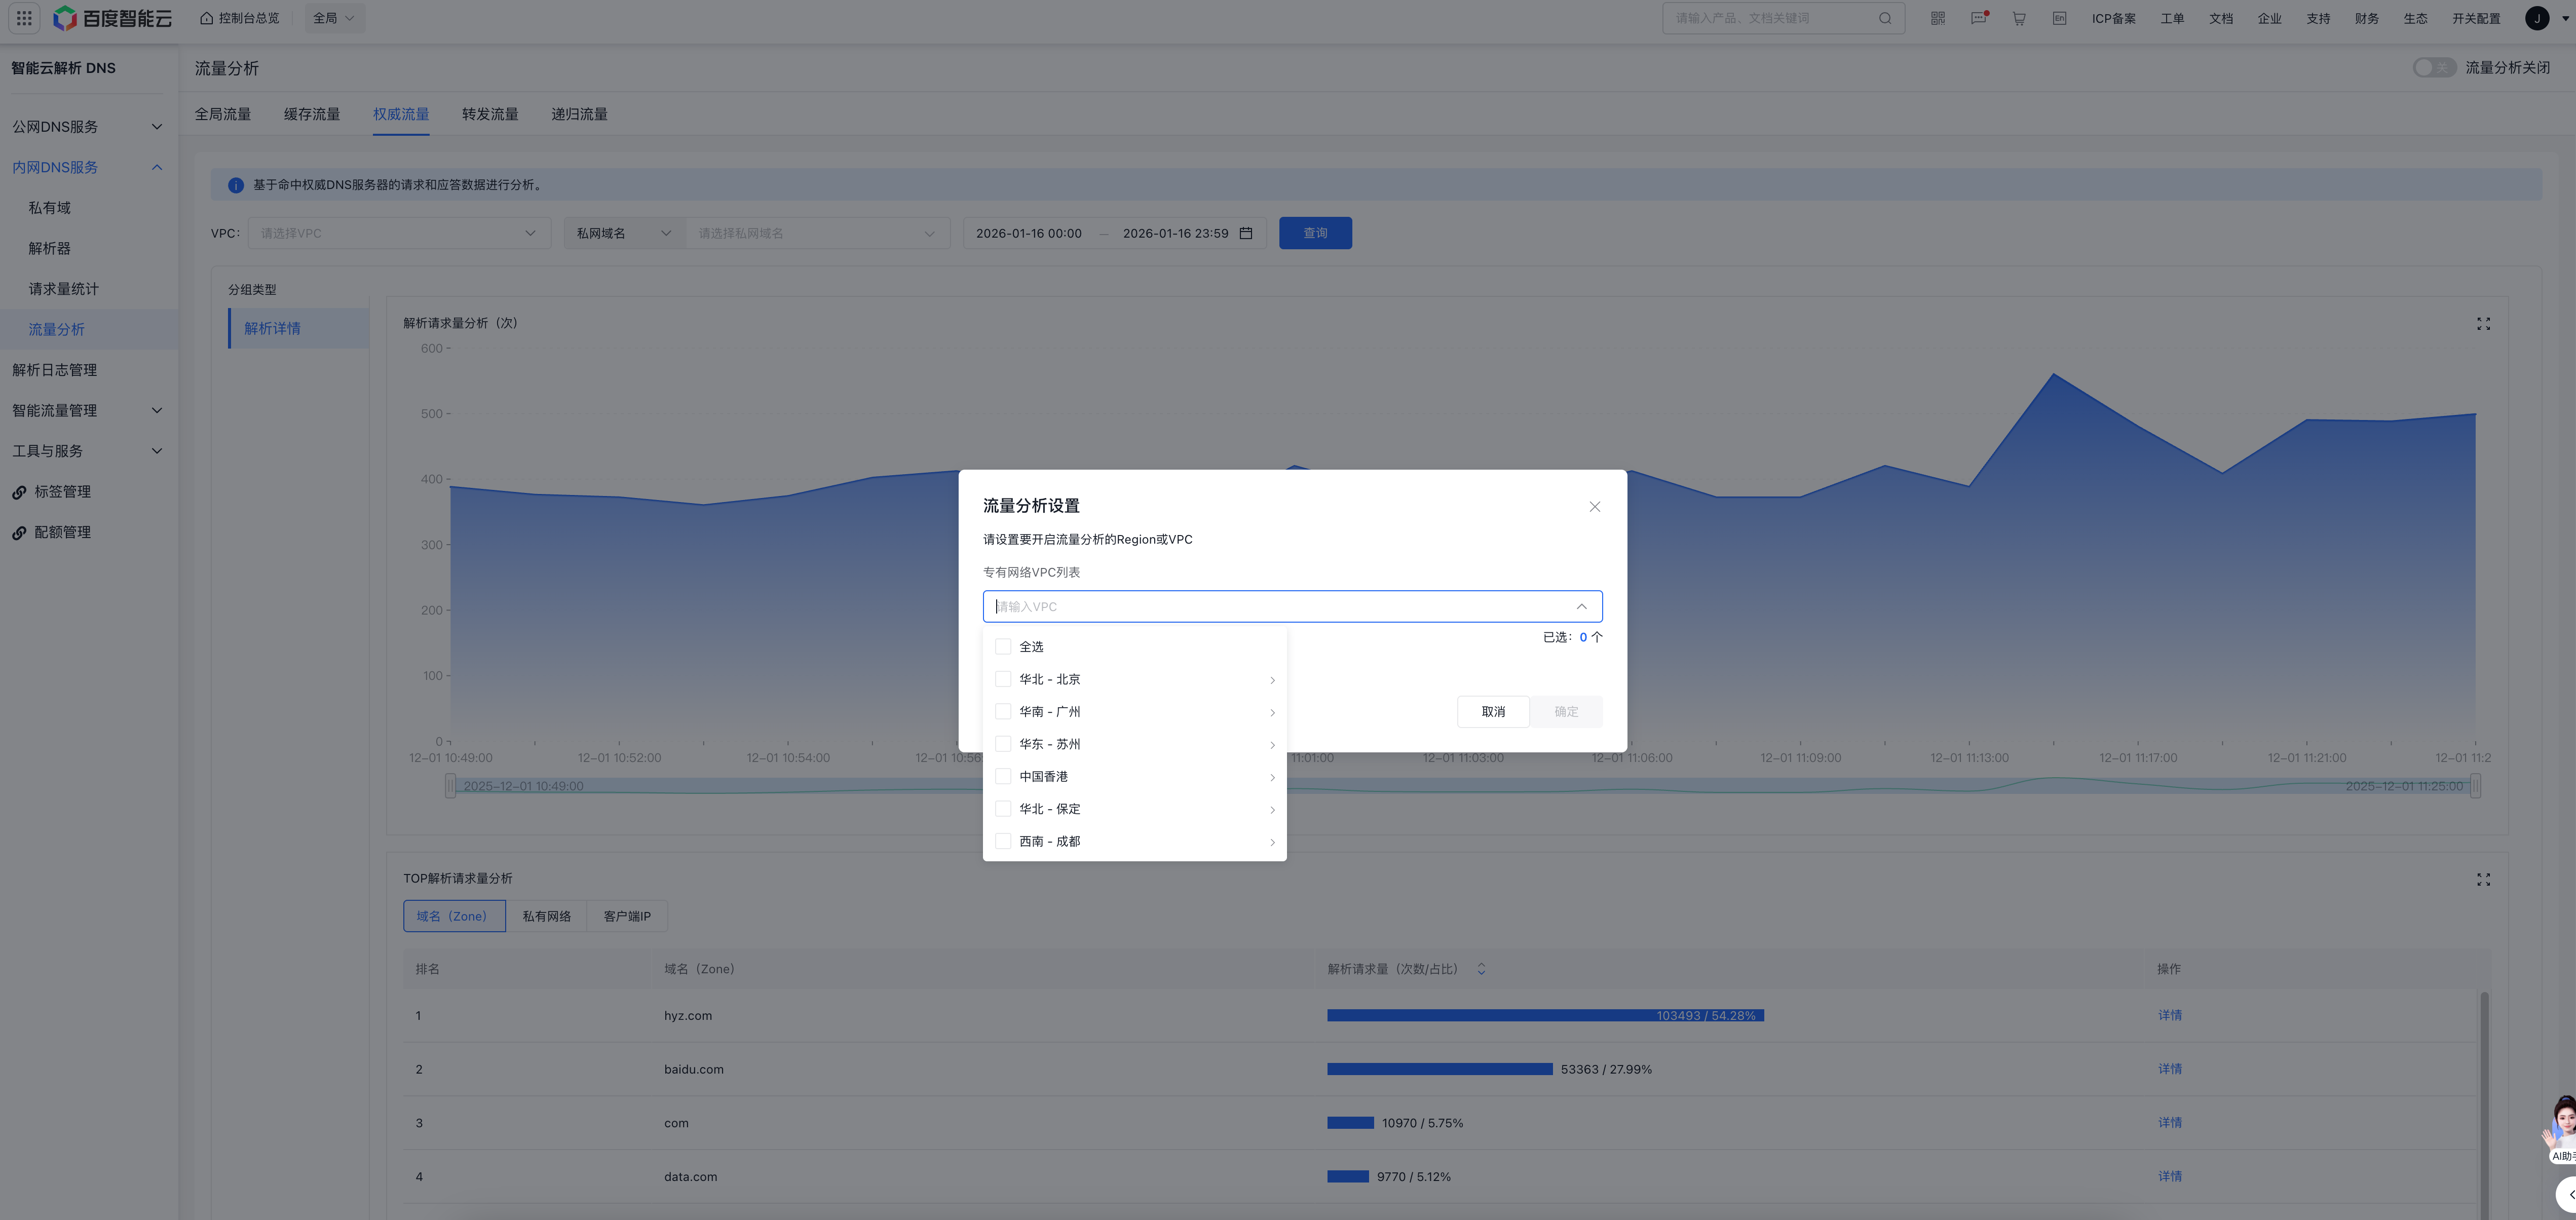Check the 华北 - 北京 region checkbox
2576x1220 pixels.
pos(1003,679)
